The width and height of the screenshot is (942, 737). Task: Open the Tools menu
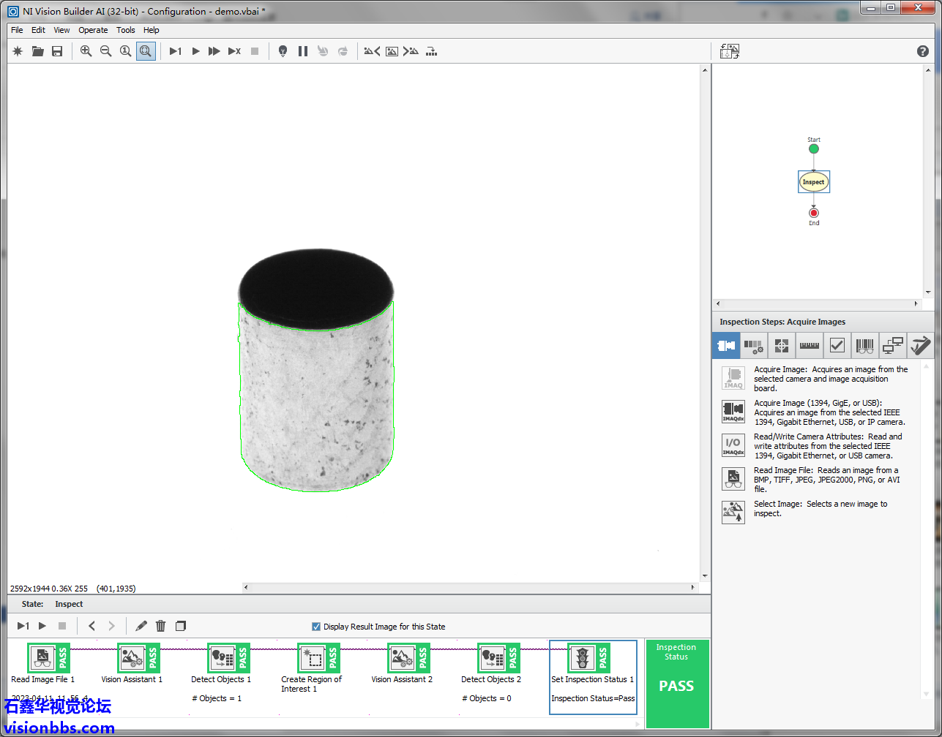(x=126, y=30)
